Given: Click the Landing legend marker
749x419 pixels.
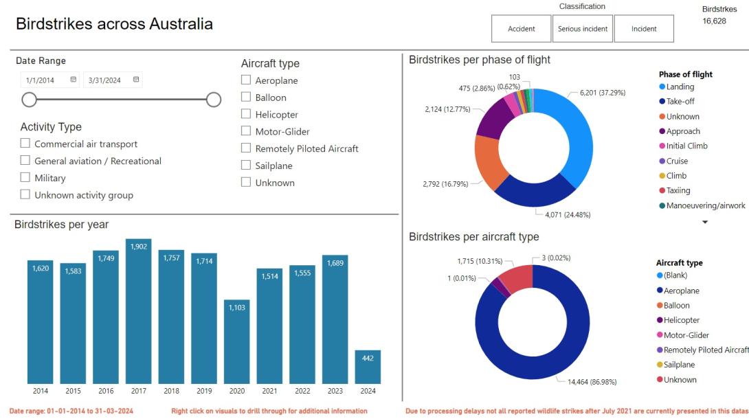Looking at the screenshot, I should click(x=662, y=87).
